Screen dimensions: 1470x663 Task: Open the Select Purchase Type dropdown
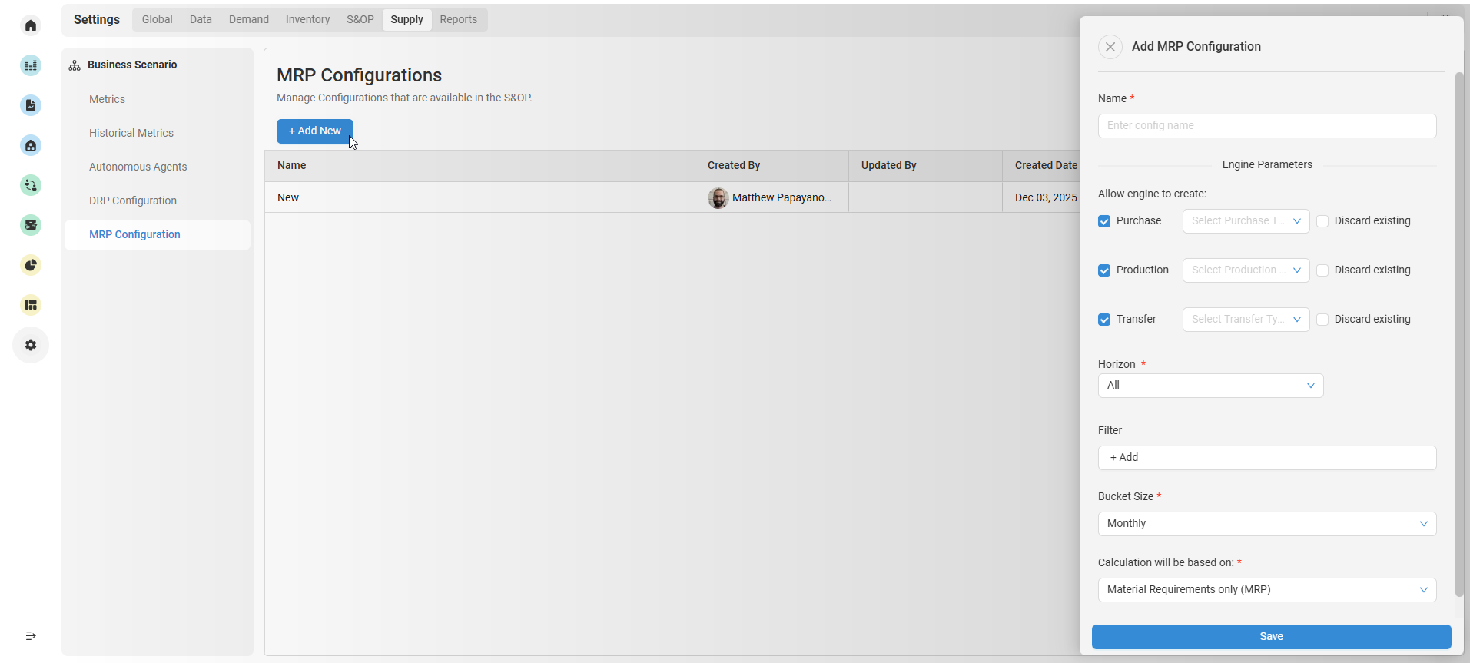point(1245,221)
